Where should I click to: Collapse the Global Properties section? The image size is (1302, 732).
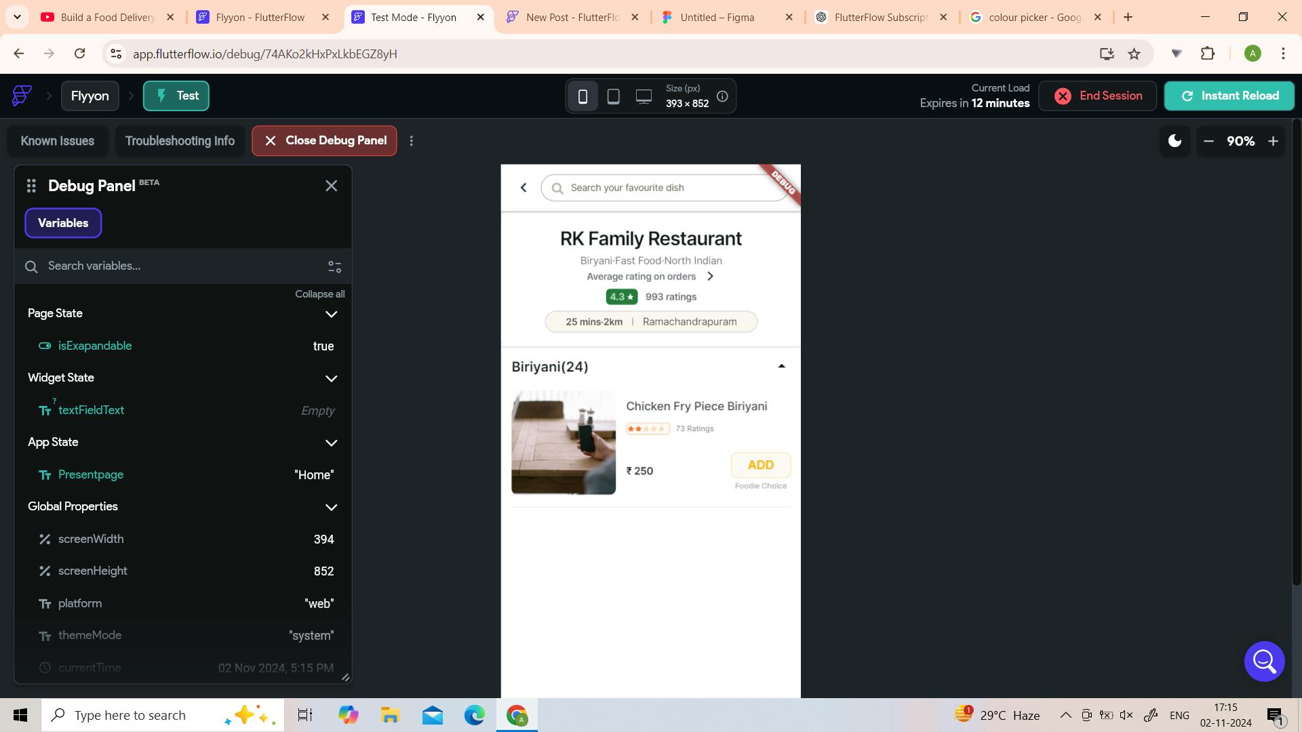pos(331,507)
